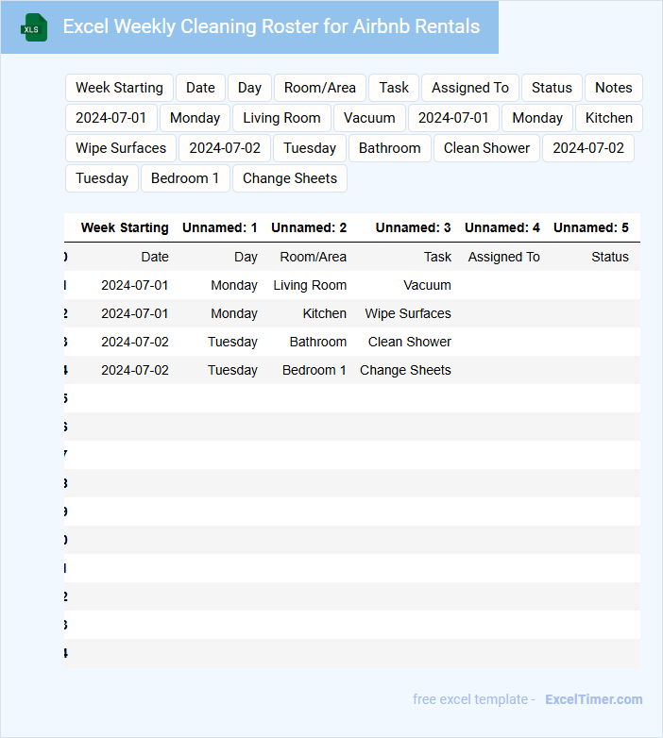The width and height of the screenshot is (663, 738).
Task: Click the page title 'Excel Weekly Cleaning Roster'
Action: coord(271,26)
